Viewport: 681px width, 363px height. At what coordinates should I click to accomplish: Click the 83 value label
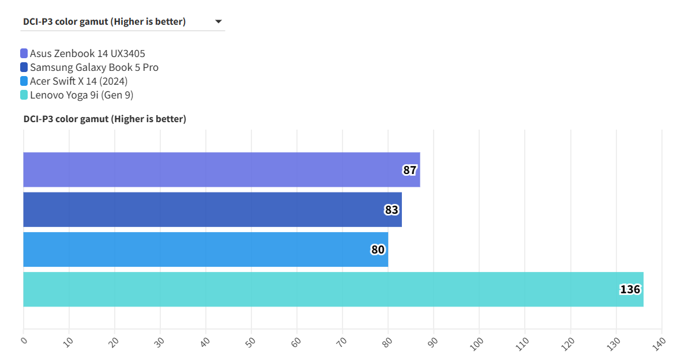[x=392, y=210]
